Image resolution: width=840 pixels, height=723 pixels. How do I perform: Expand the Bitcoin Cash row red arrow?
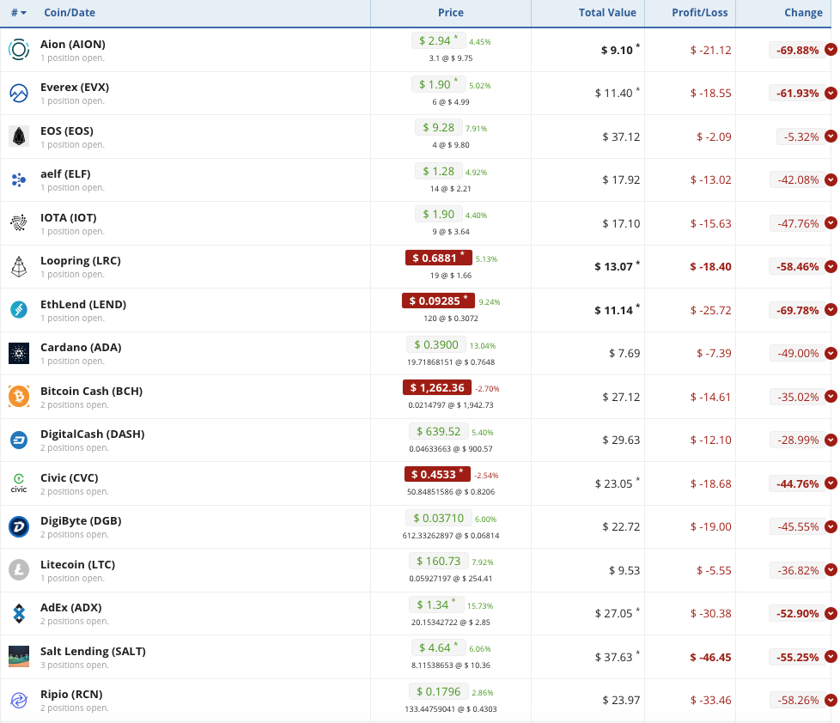pyautogui.click(x=831, y=397)
